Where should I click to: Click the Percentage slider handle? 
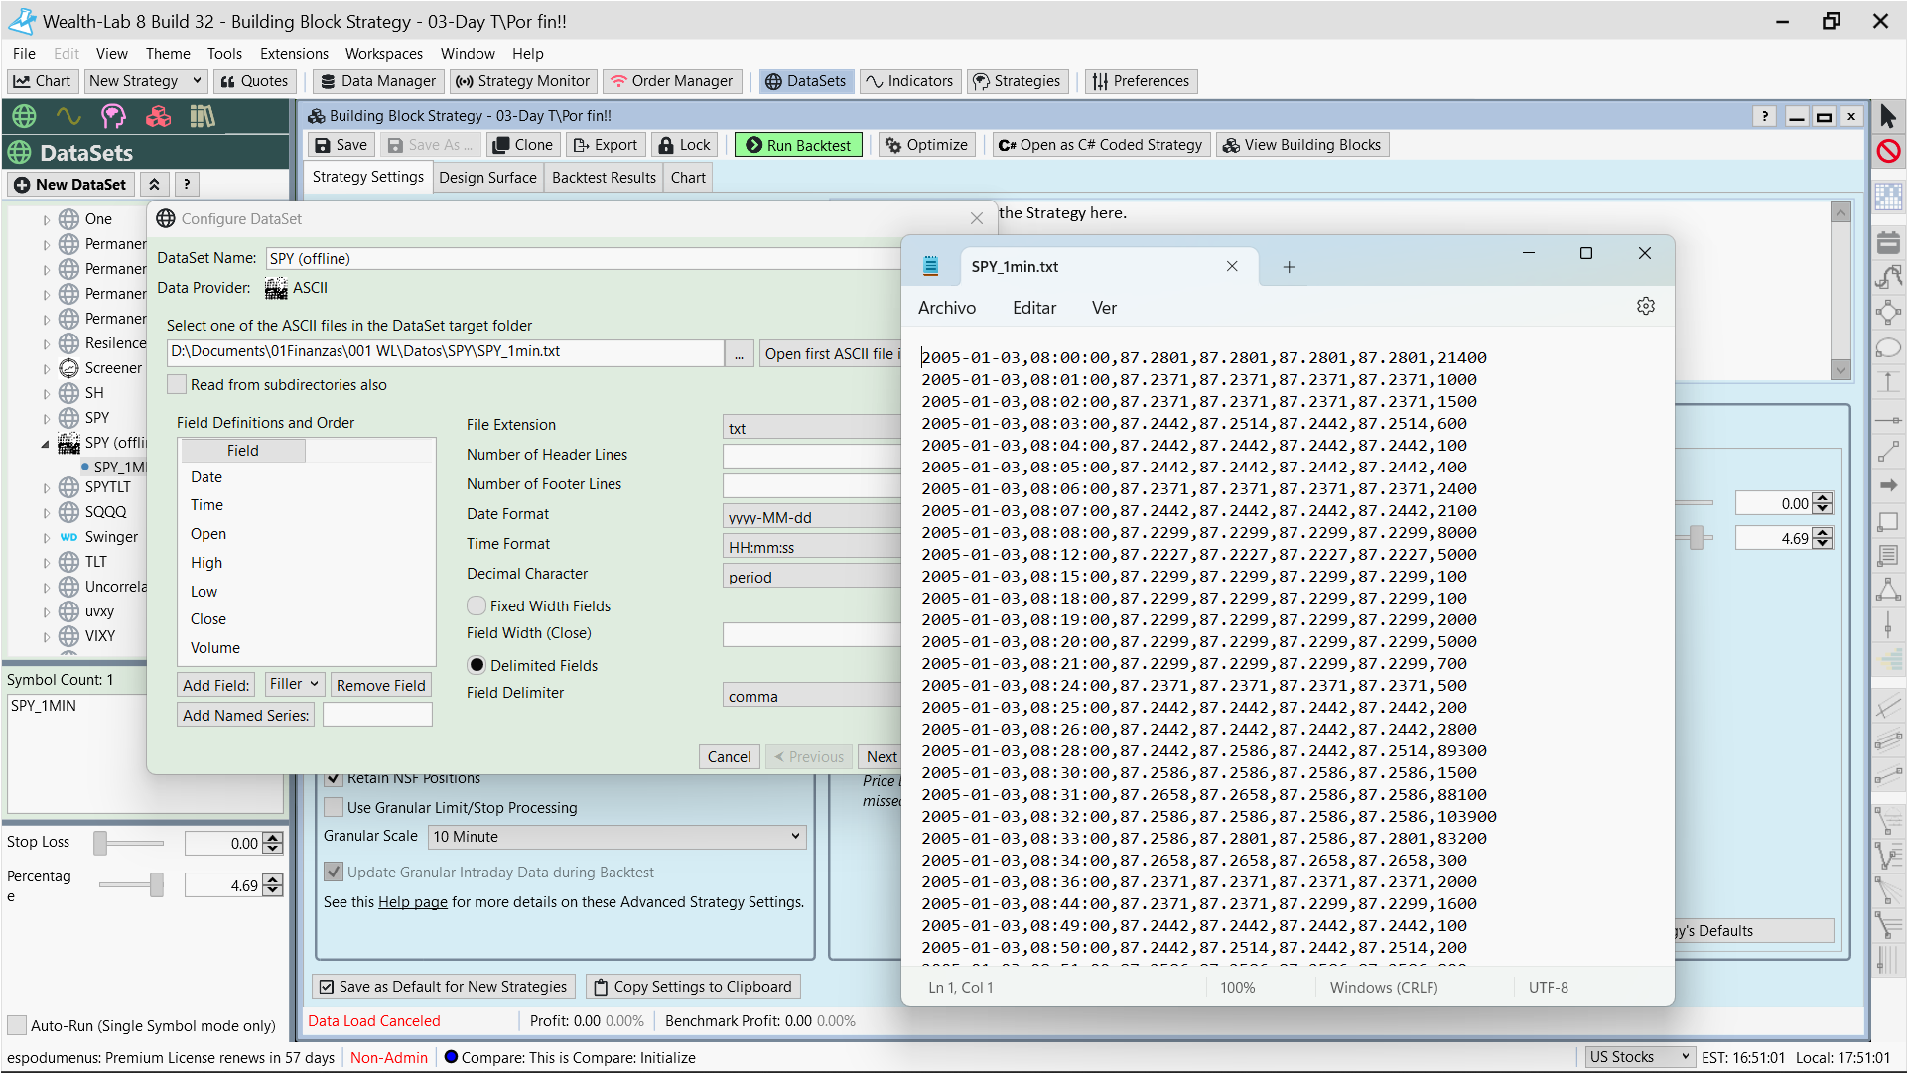[157, 885]
